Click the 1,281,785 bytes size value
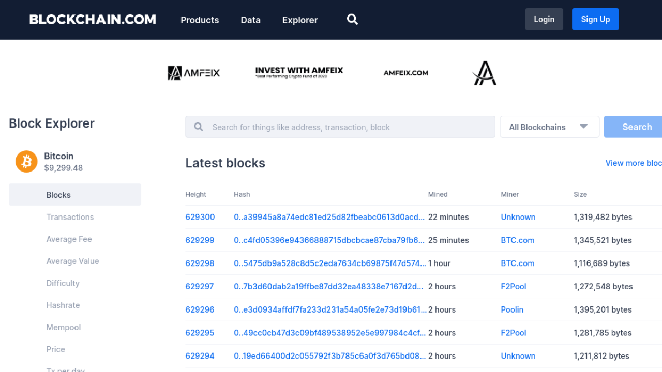The width and height of the screenshot is (662, 372). 603,333
